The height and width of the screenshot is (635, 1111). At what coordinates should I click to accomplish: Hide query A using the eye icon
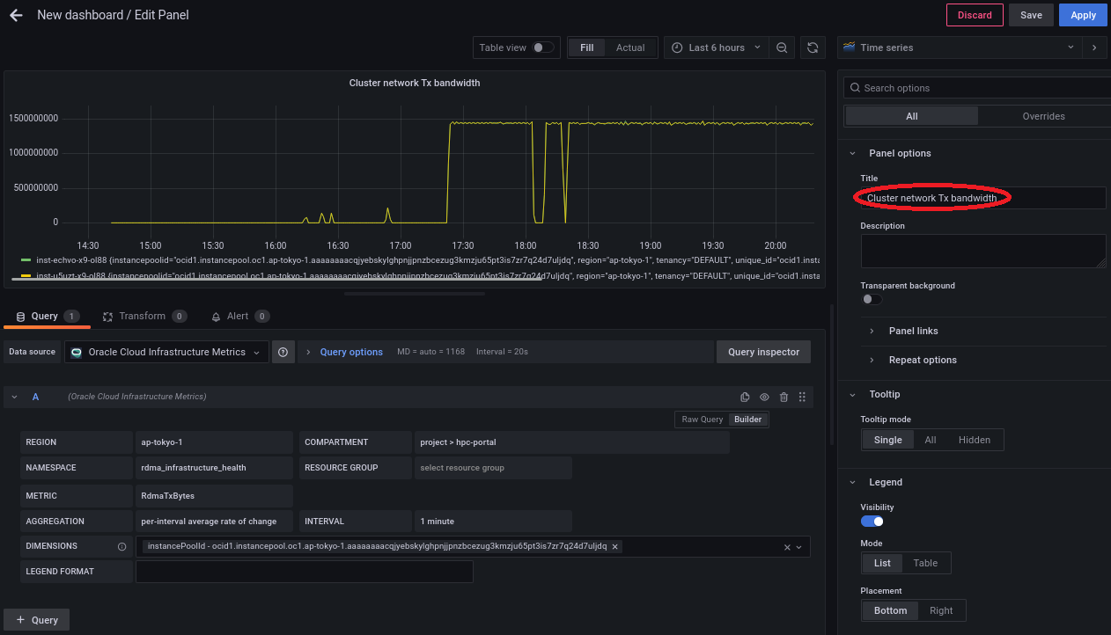(x=764, y=398)
